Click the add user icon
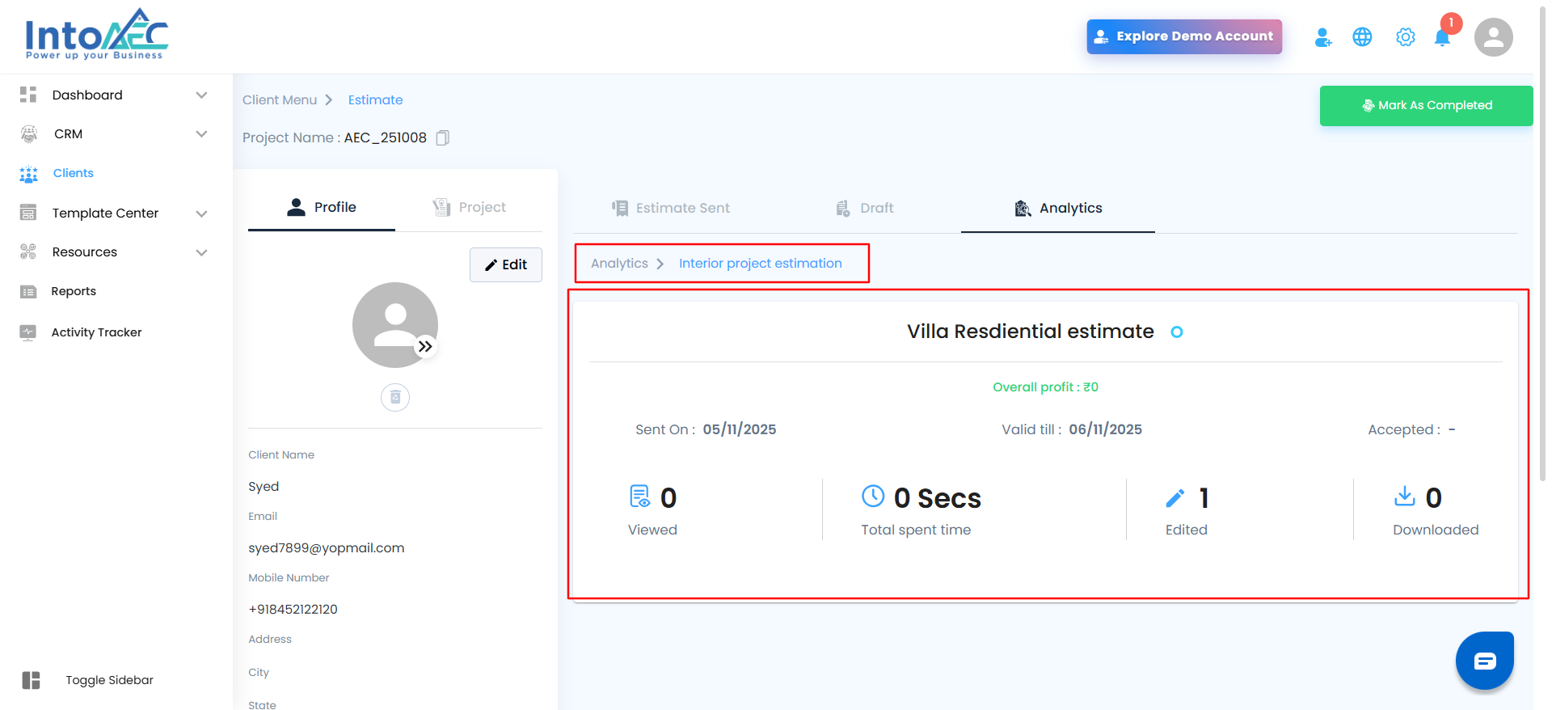Viewport: 1552px width, 710px height. click(x=1322, y=37)
